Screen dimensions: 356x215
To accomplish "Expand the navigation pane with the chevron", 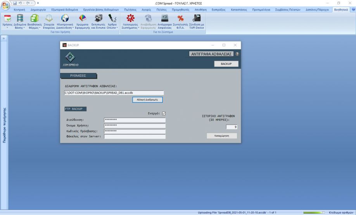I will point(3,38).
